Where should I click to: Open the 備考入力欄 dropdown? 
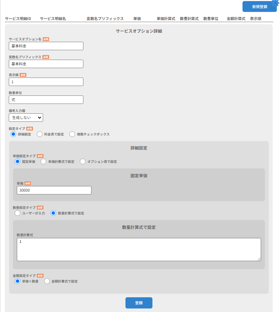(26, 118)
